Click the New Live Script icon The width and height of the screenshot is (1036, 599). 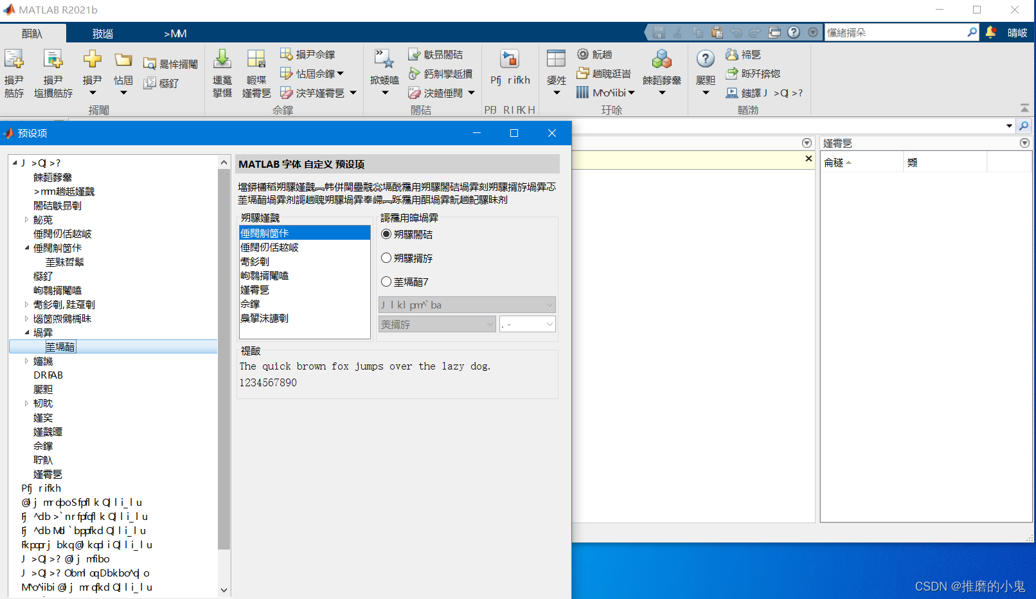(x=53, y=59)
